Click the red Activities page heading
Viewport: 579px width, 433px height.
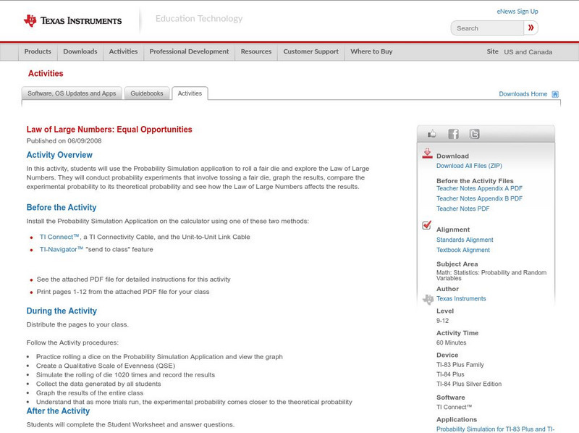(46, 74)
